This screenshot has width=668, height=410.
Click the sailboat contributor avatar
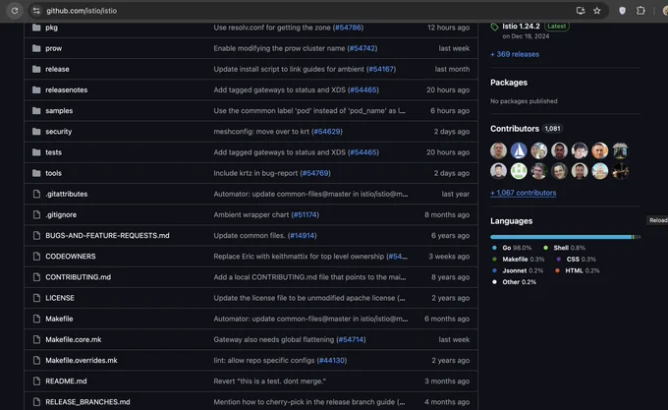click(519, 150)
